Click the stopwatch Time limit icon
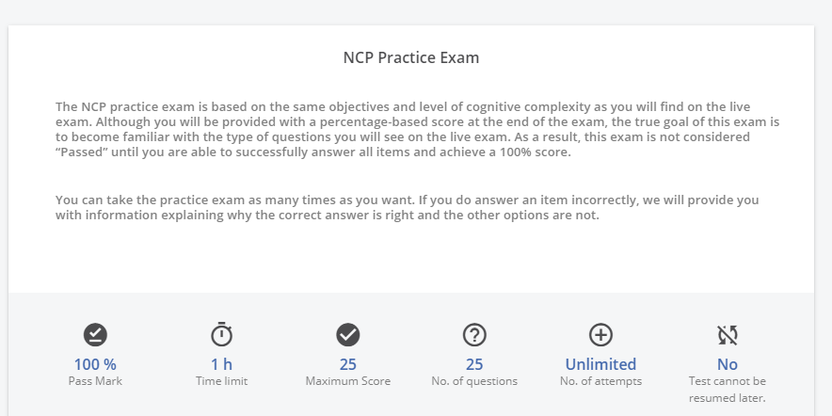 click(x=221, y=334)
